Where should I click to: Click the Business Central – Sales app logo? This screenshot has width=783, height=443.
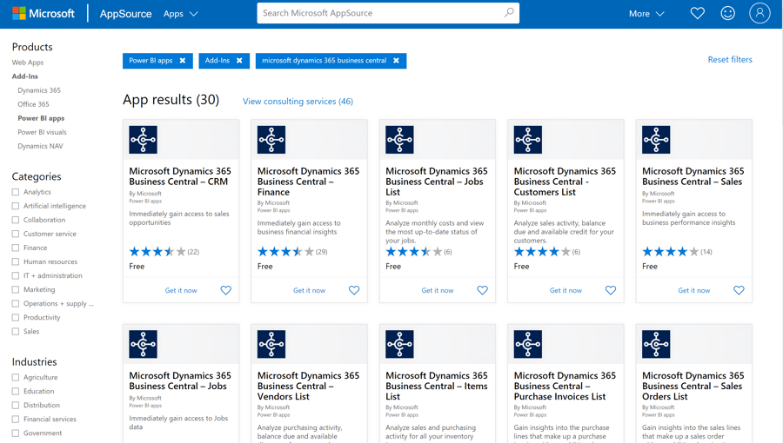656,140
